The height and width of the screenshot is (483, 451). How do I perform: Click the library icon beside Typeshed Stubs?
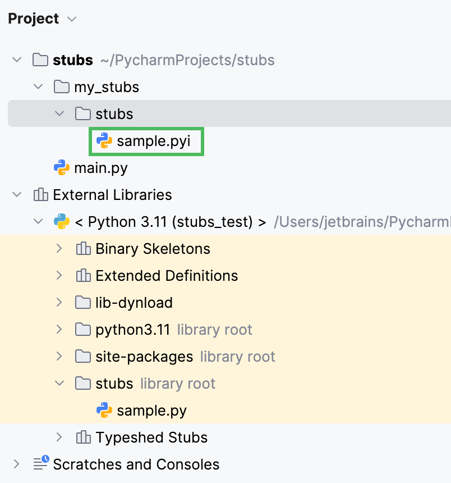click(83, 437)
